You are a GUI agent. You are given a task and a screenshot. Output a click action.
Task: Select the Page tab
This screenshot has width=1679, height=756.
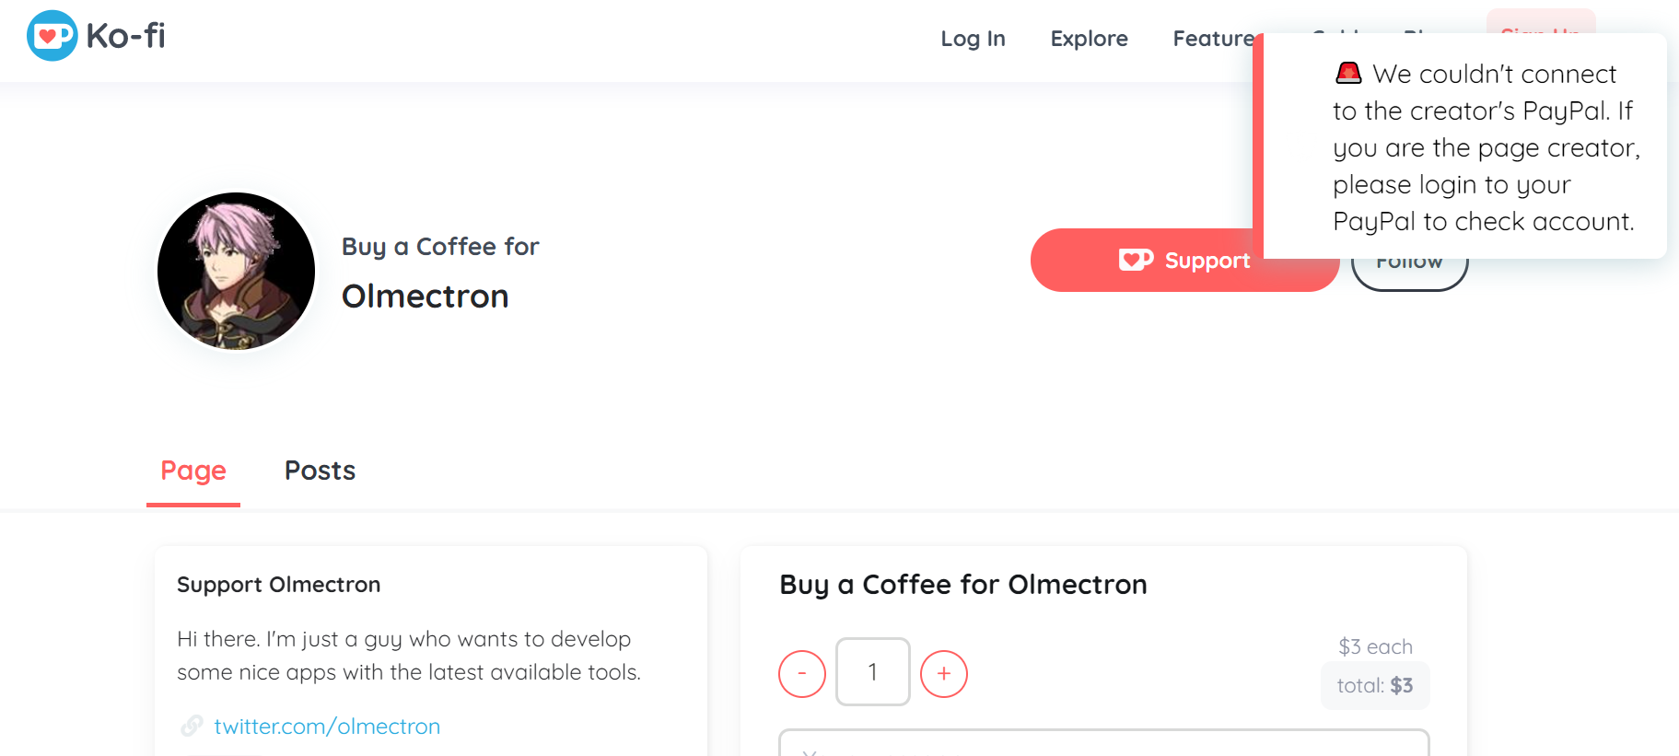[x=193, y=471]
